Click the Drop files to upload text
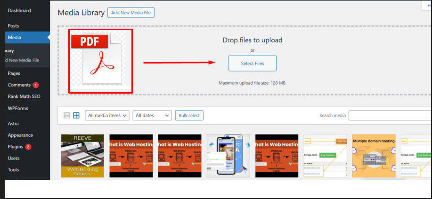The width and height of the screenshot is (432, 199). click(253, 40)
